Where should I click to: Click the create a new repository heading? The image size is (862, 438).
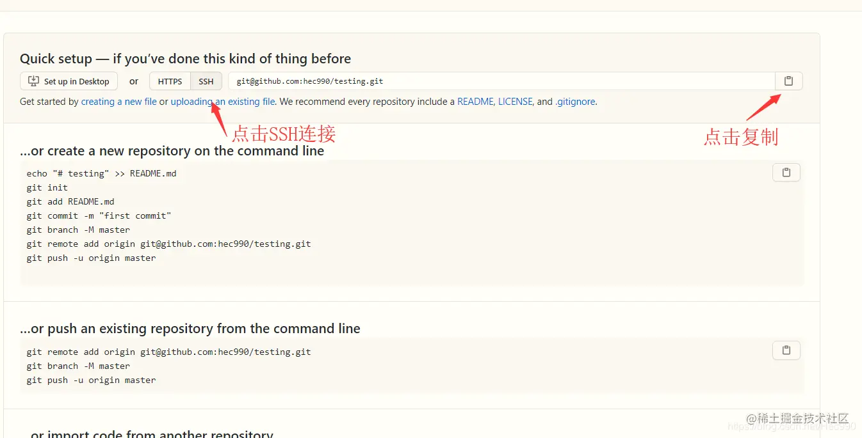coord(172,152)
